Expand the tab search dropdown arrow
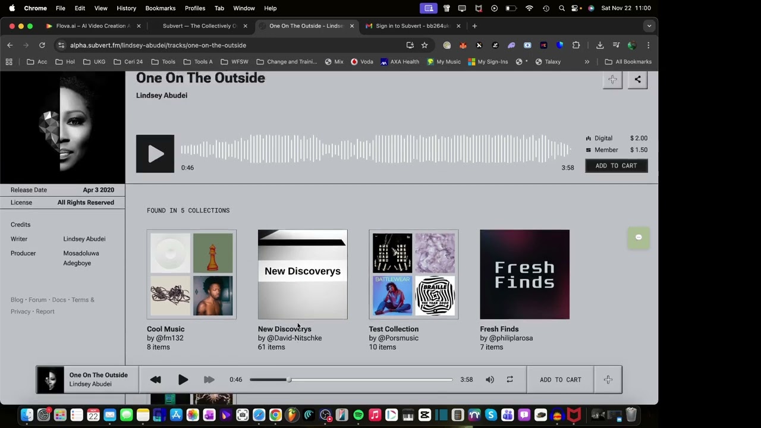Viewport: 761px width, 428px height. click(649, 26)
